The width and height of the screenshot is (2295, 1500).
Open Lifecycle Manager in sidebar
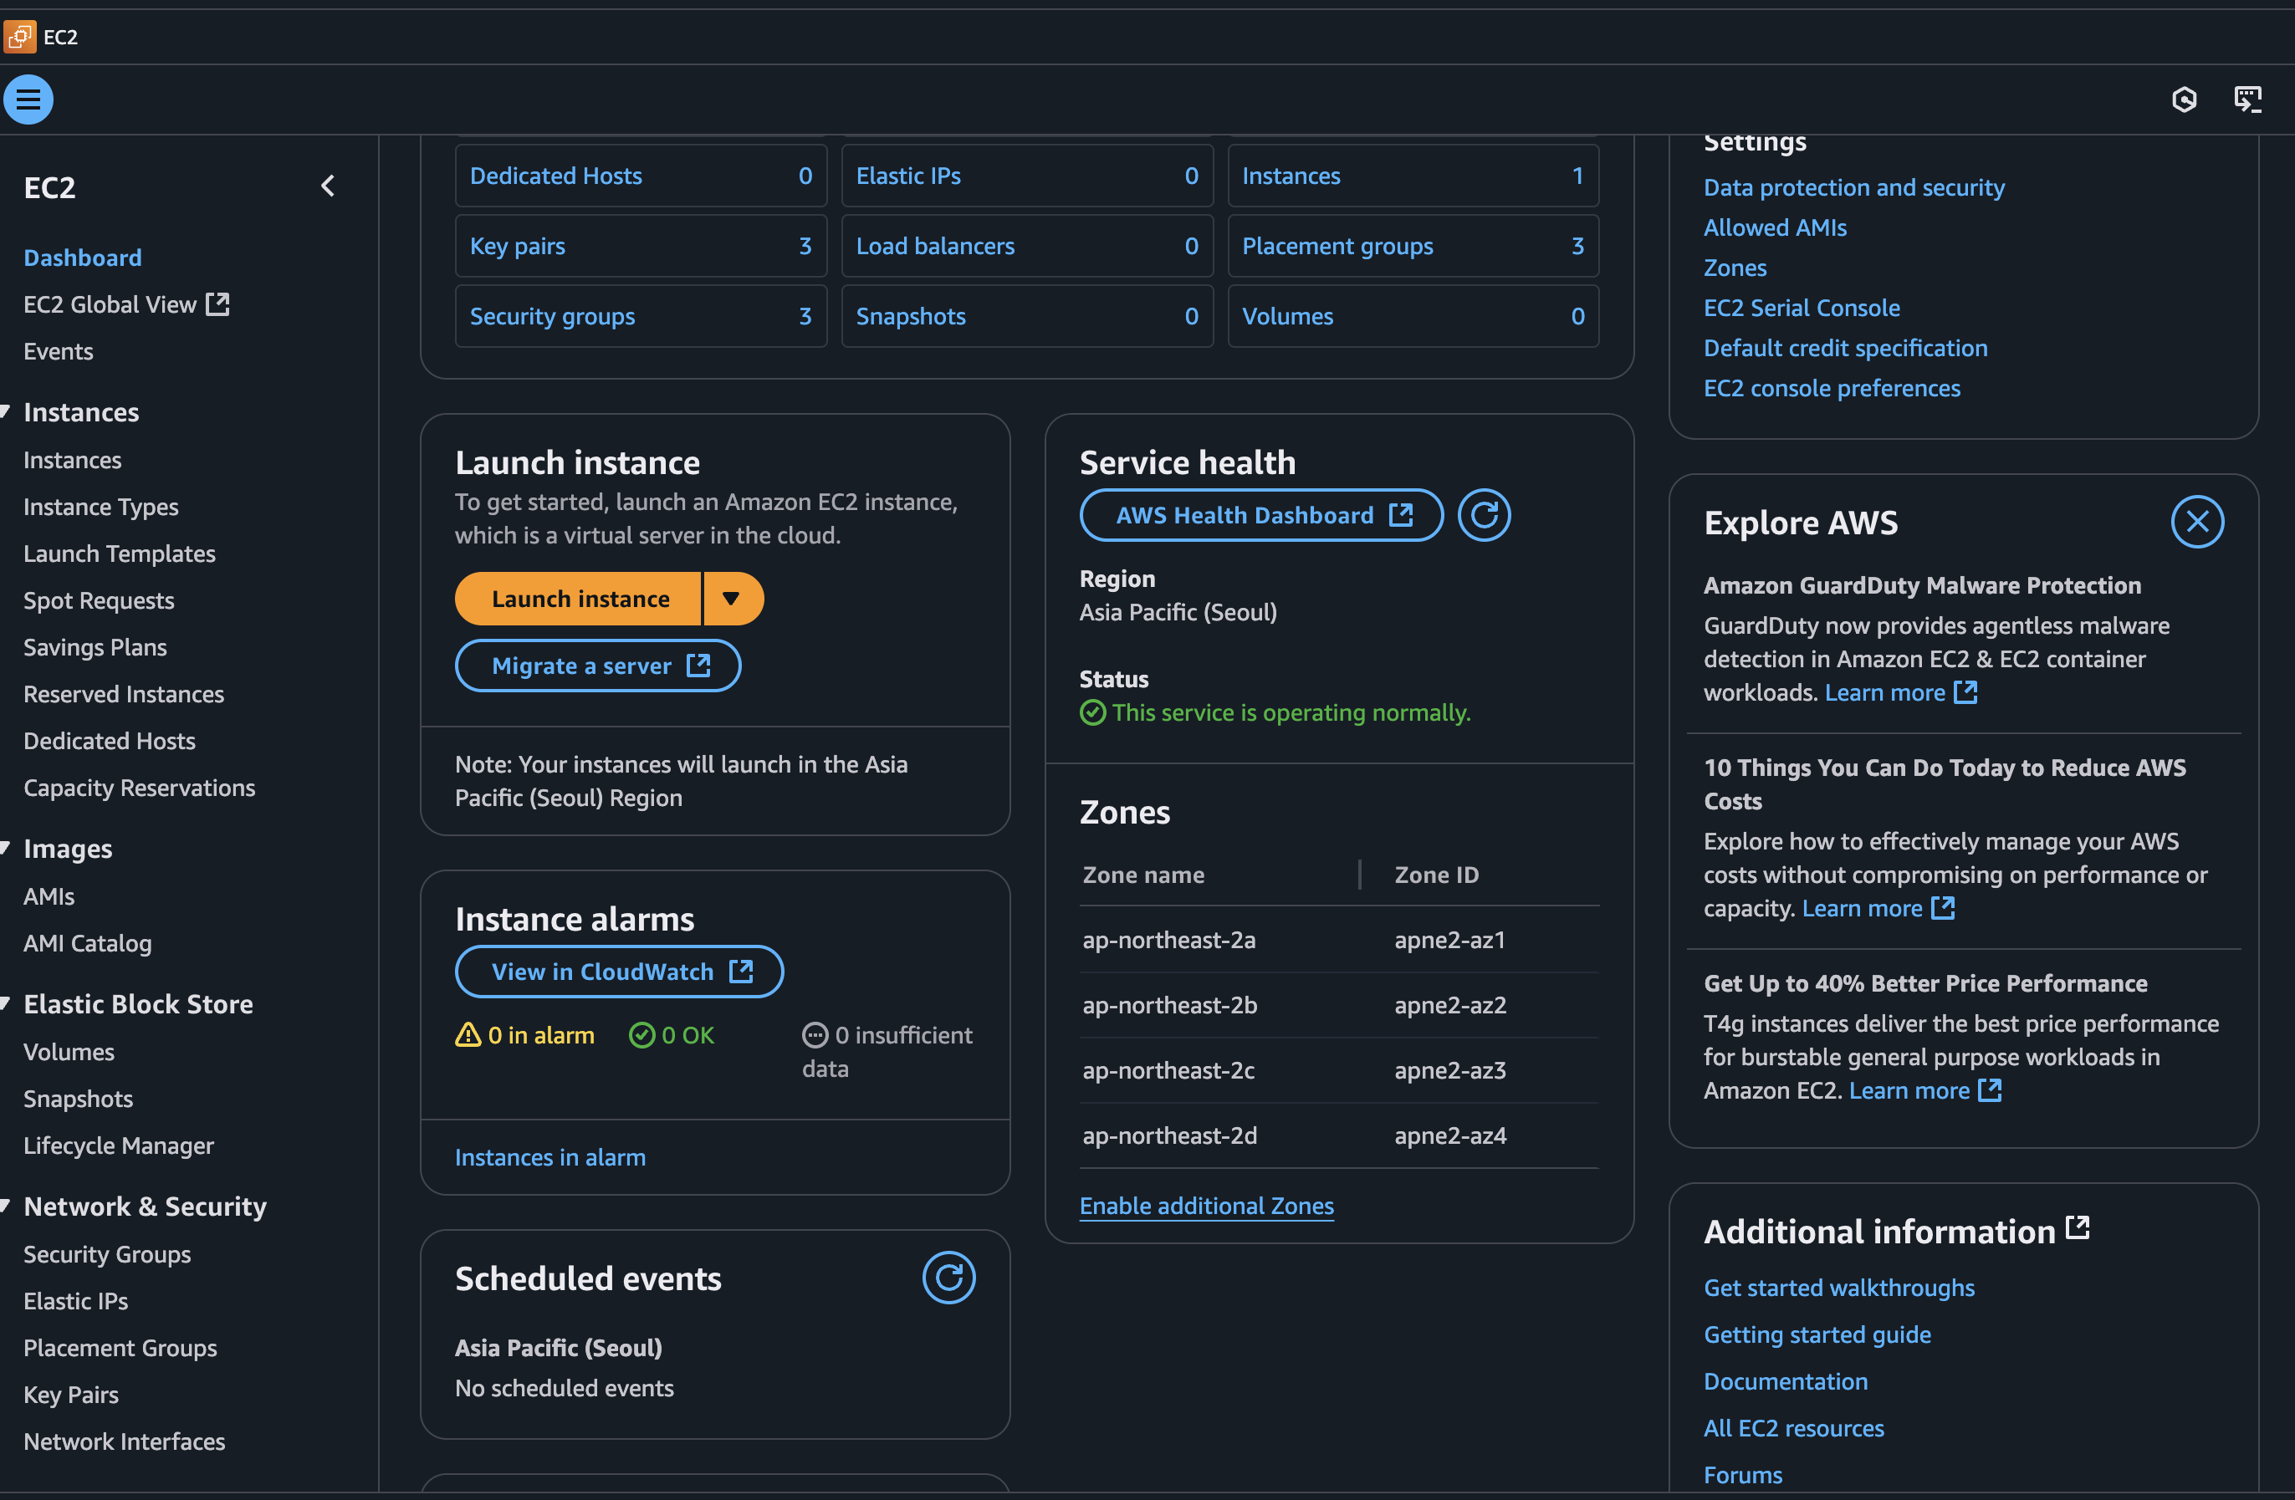[119, 1145]
